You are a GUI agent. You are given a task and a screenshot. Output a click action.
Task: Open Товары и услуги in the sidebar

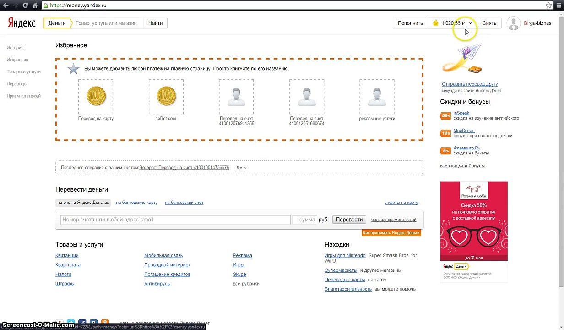(23, 72)
